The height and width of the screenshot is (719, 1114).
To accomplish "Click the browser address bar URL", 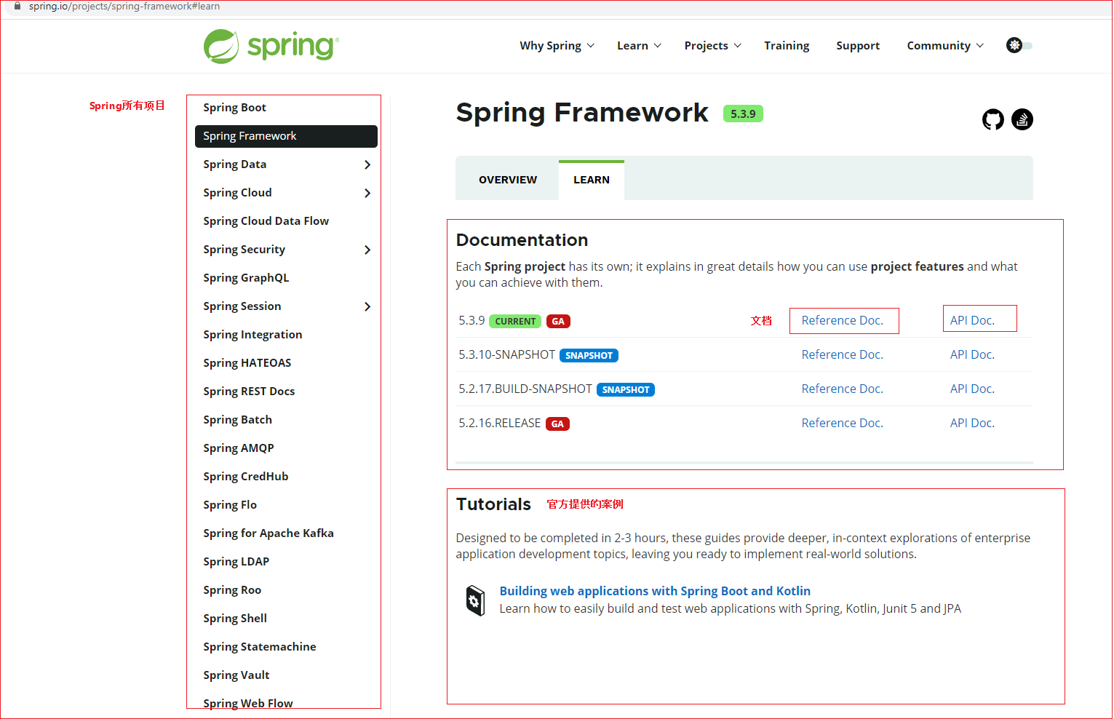I will [x=124, y=7].
